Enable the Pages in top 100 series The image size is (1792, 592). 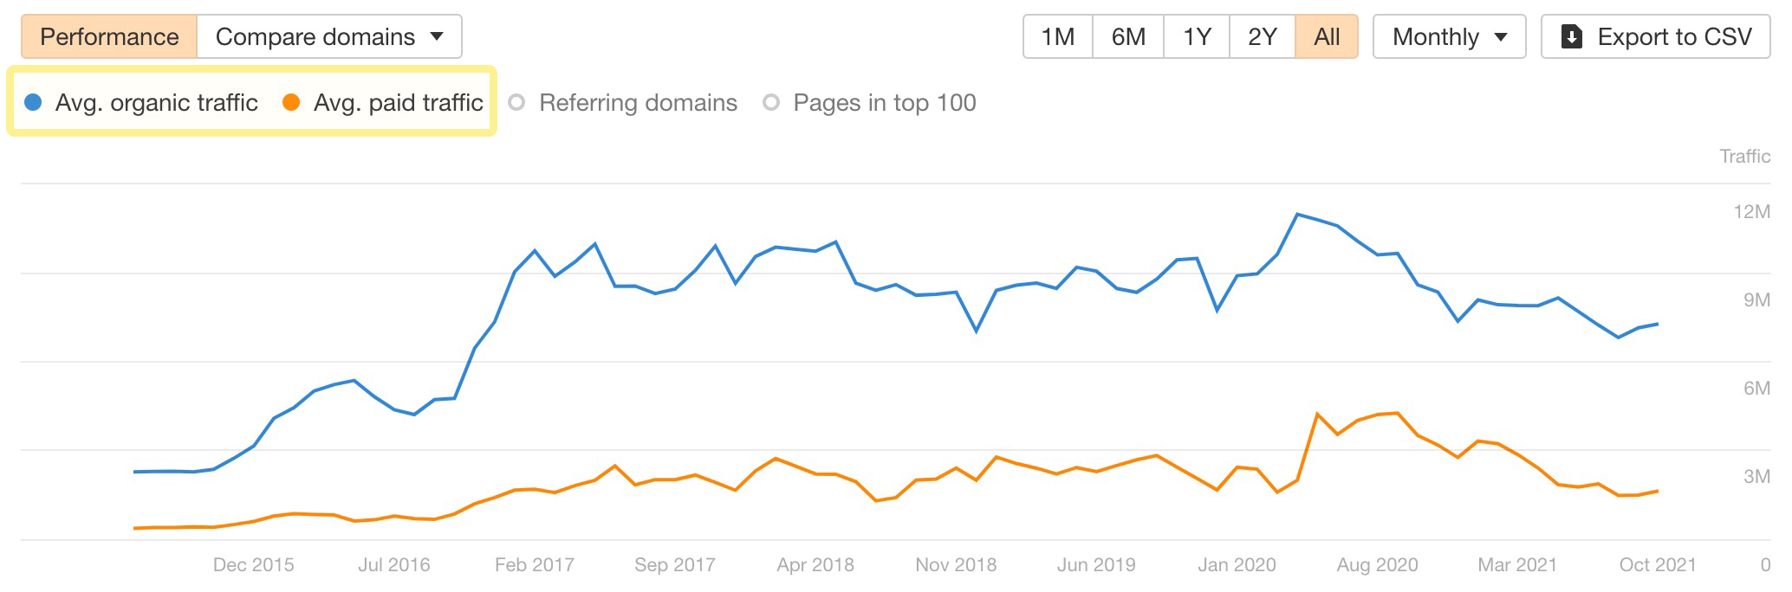[x=884, y=103]
